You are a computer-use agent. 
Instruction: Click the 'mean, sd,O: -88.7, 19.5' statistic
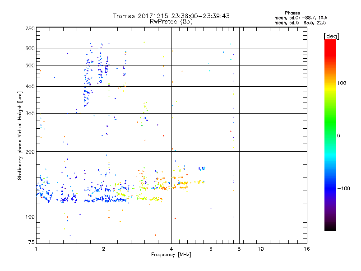(x=301, y=18)
